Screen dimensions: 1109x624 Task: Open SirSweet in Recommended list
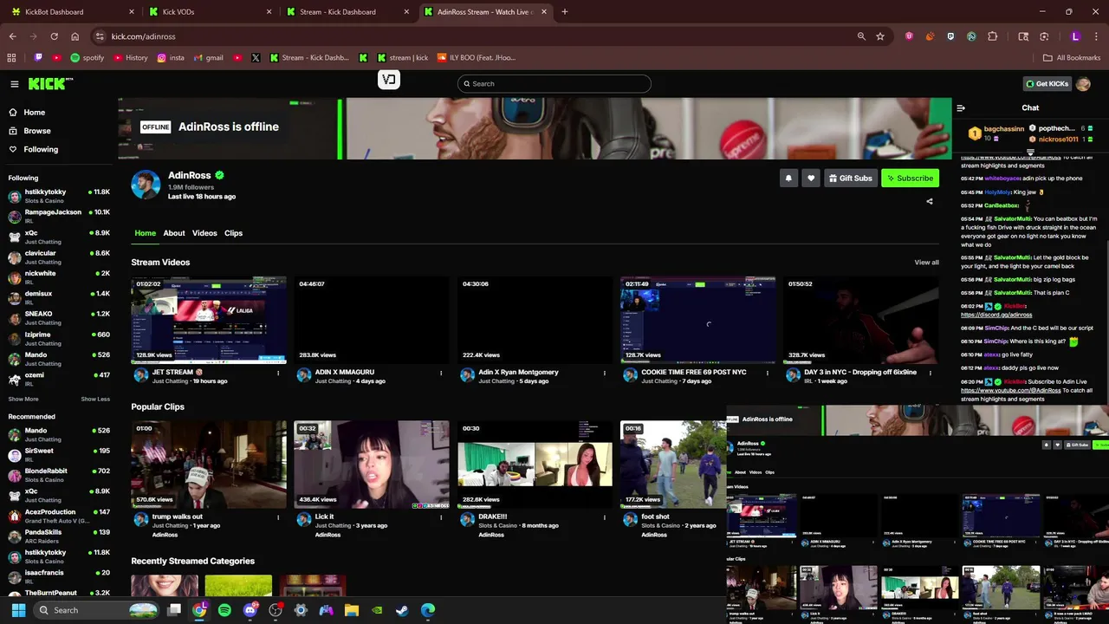(x=59, y=455)
